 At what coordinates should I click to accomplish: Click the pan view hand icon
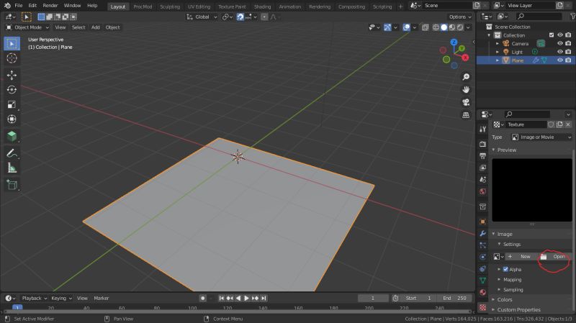466,89
